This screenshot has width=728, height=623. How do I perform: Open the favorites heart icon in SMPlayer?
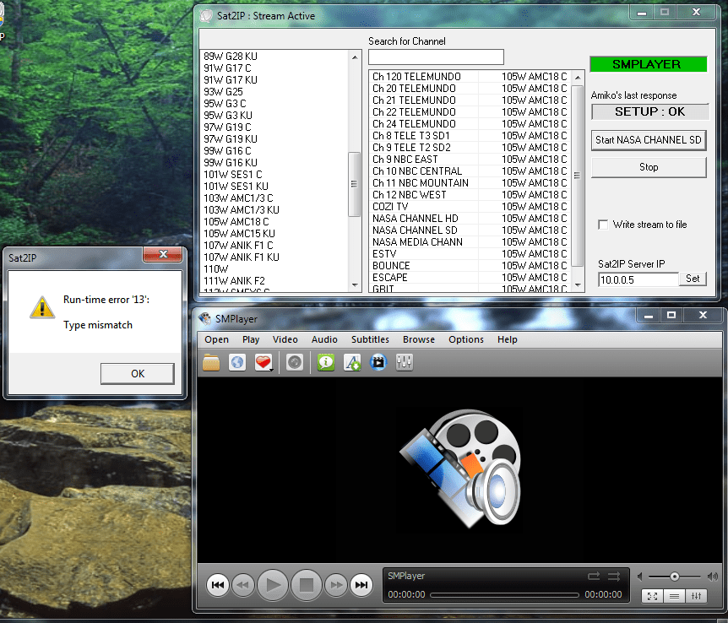(x=263, y=362)
